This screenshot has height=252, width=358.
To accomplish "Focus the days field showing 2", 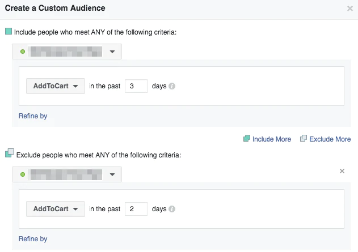I will 136,209.
